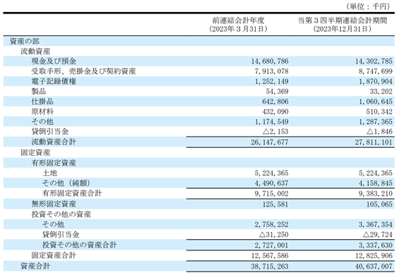This screenshot has height=273, width=399.
Task: Select value 12,825,906
Action: point(374,255)
